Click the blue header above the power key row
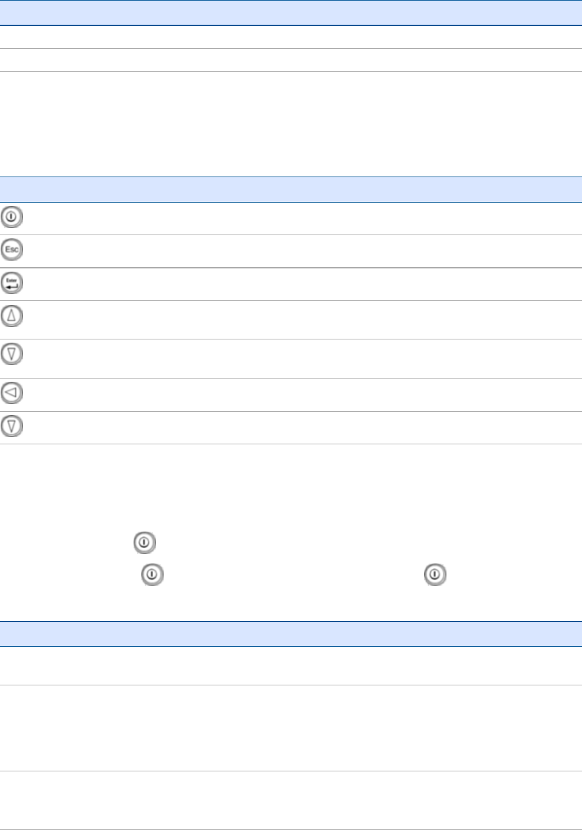 click(291, 190)
